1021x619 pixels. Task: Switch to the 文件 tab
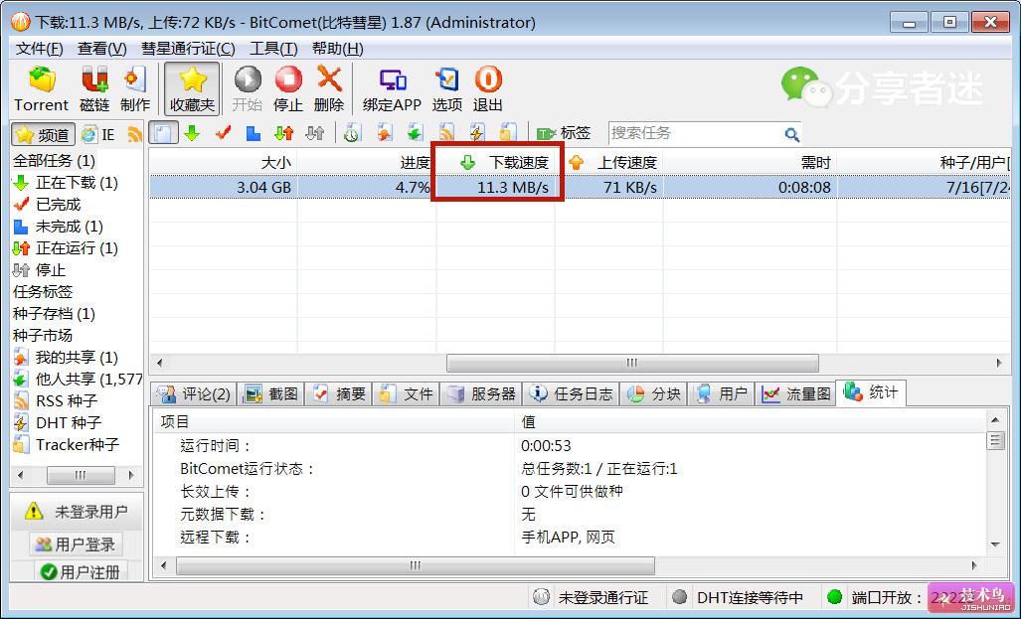(x=406, y=393)
